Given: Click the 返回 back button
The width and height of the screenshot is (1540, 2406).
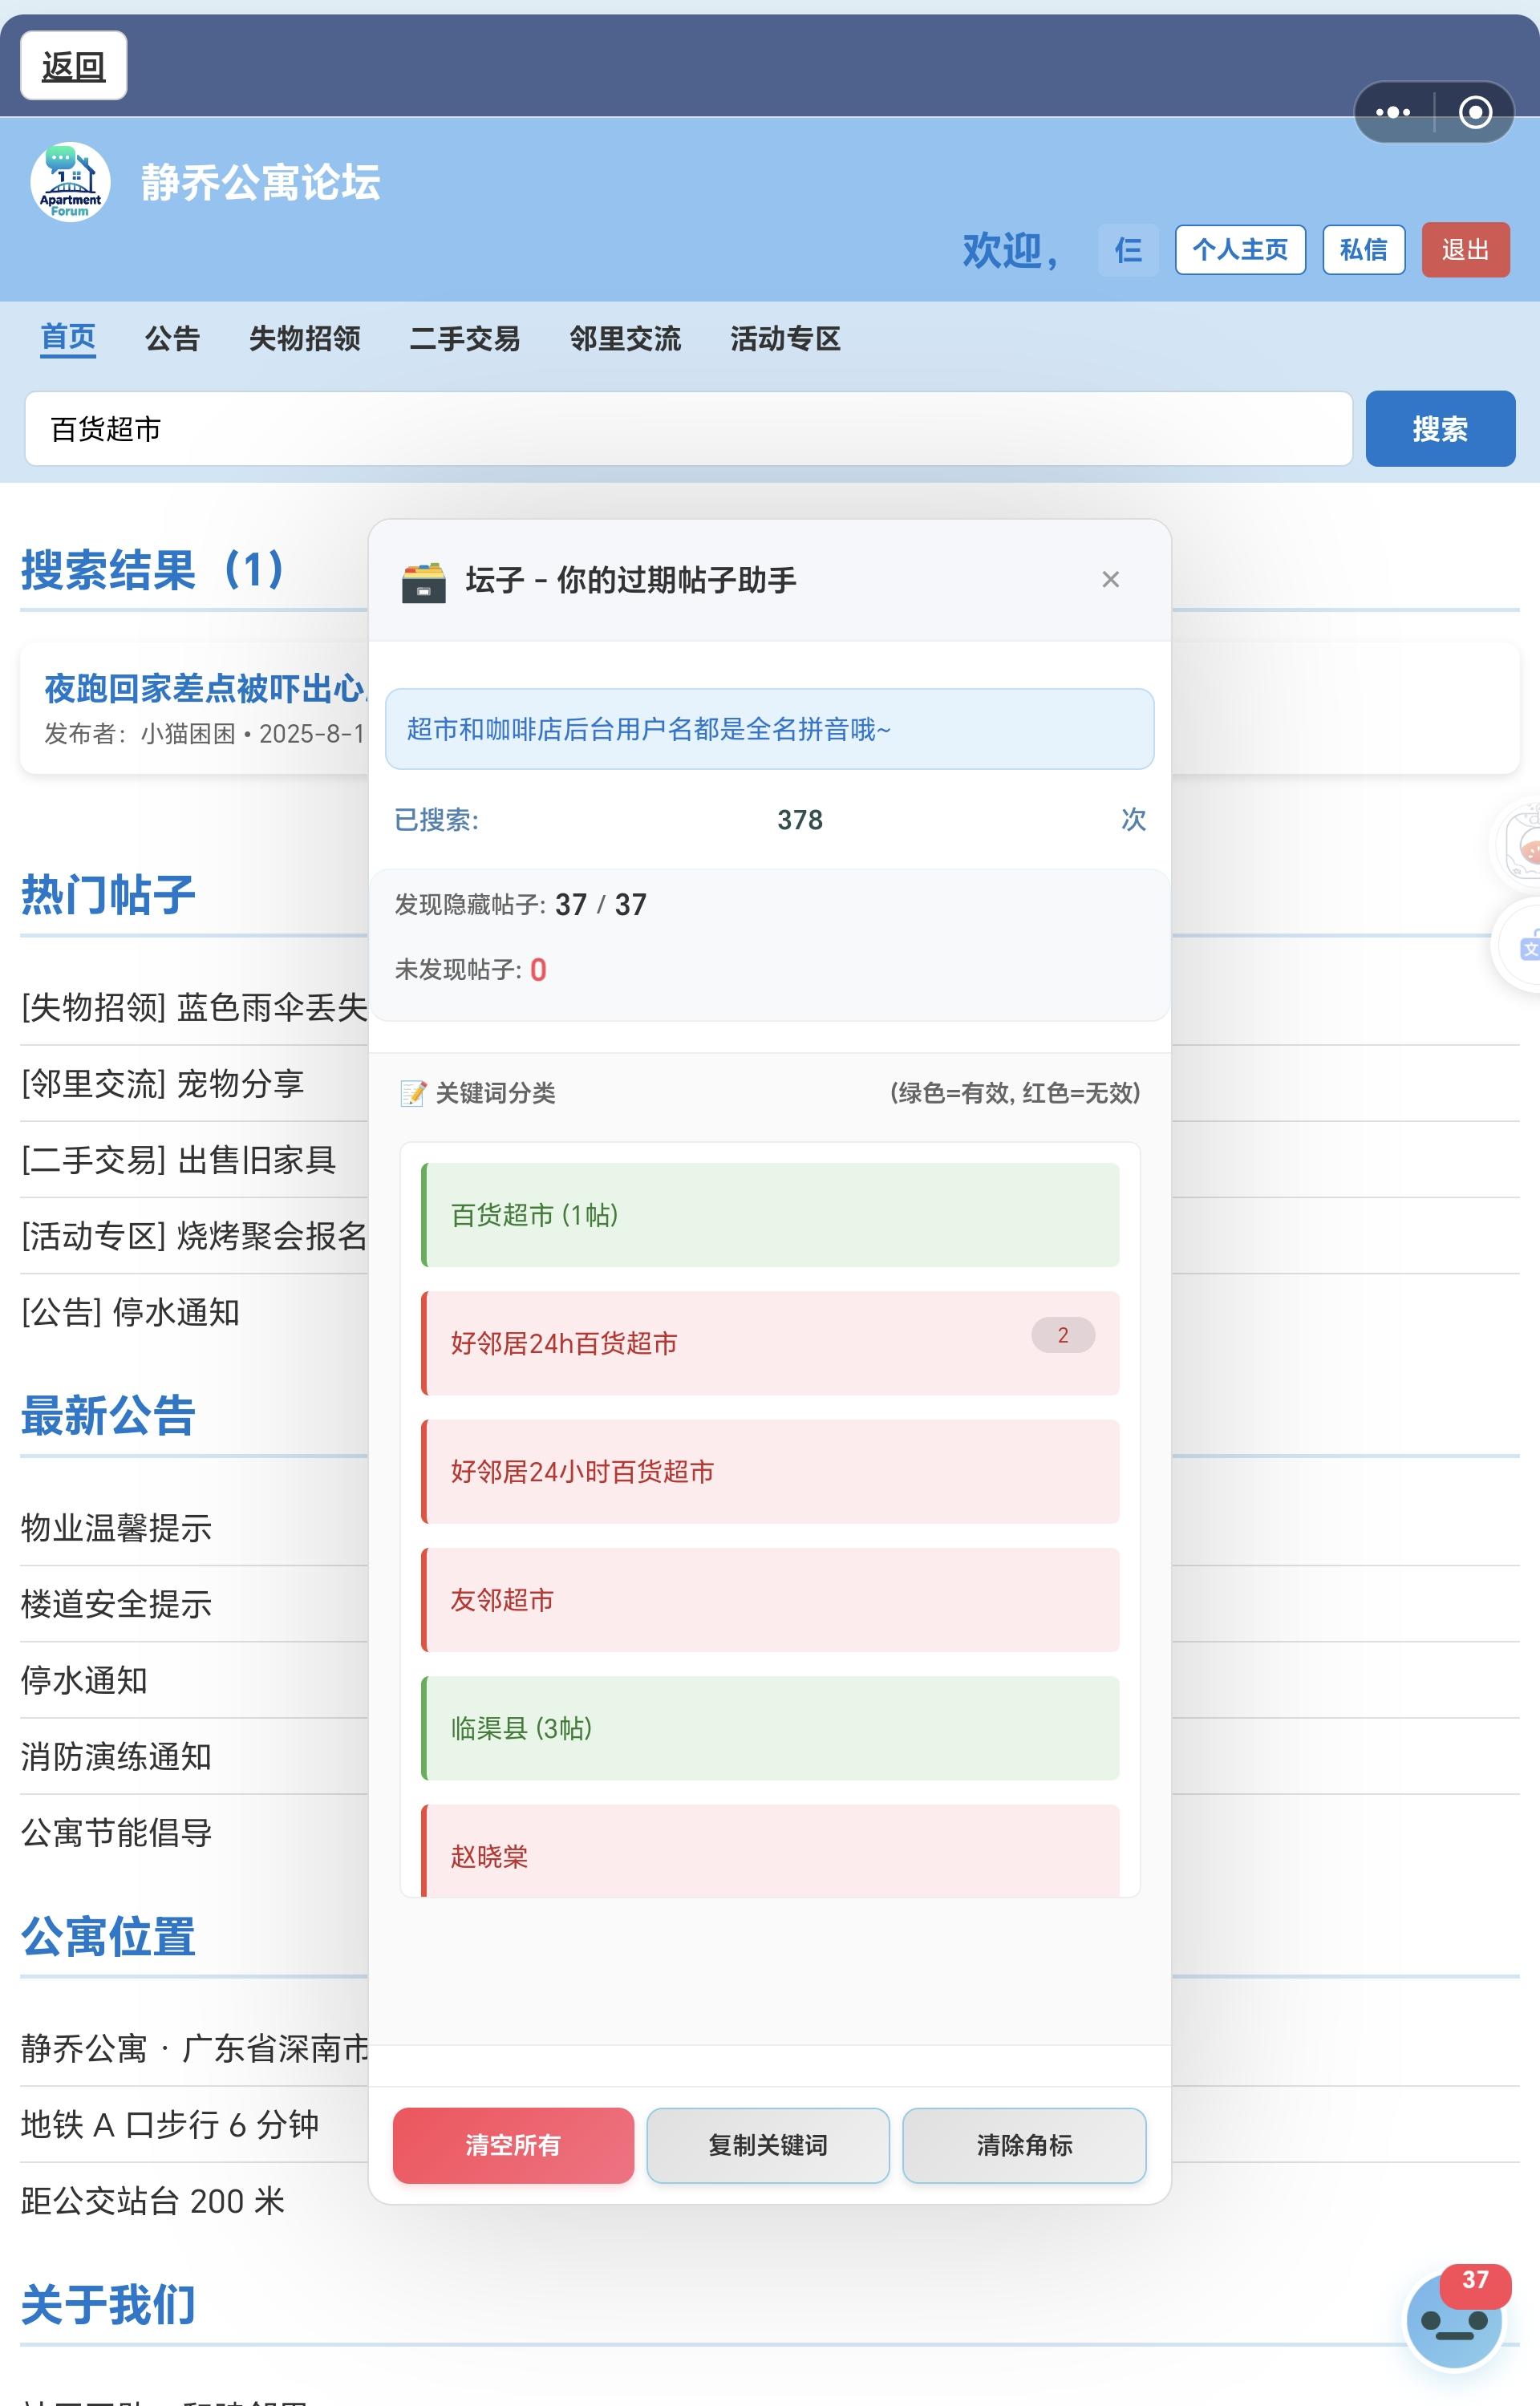Looking at the screenshot, I should pyautogui.click(x=73, y=67).
